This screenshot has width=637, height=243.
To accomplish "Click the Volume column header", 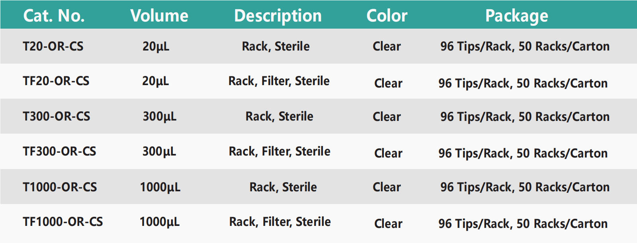I will (x=159, y=16).
